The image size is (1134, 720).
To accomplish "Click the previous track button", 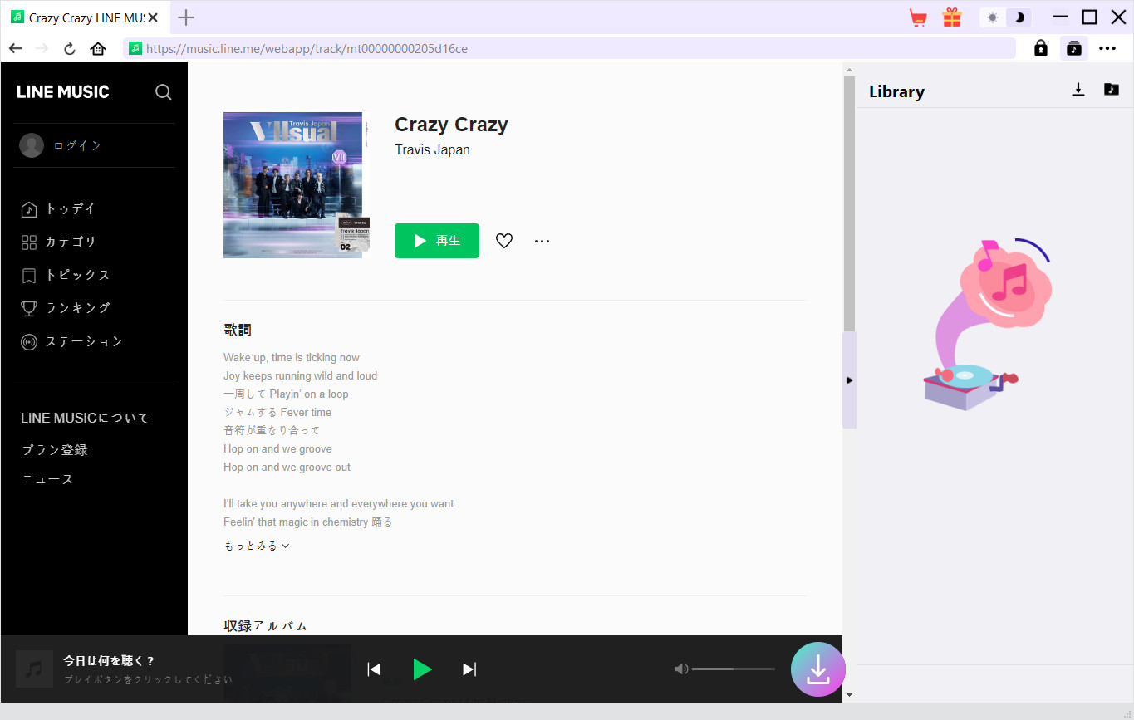I will coord(374,669).
